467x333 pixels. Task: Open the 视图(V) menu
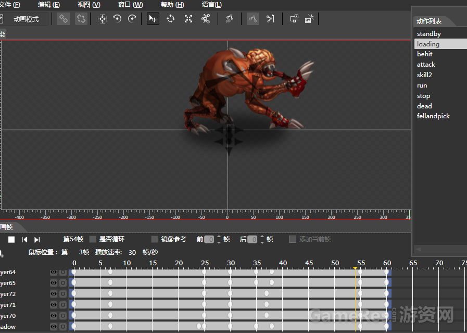[89, 5]
